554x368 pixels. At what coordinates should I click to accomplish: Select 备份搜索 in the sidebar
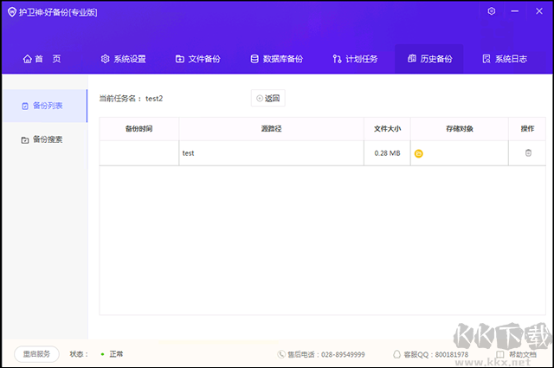[42, 139]
